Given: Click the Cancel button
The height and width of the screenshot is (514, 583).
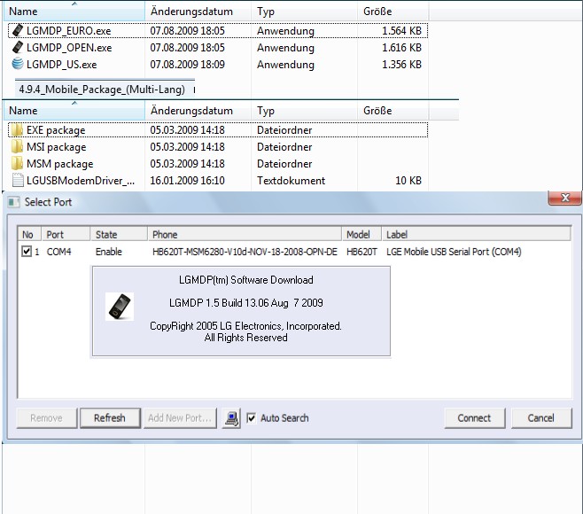Looking at the screenshot, I should [x=541, y=418].
